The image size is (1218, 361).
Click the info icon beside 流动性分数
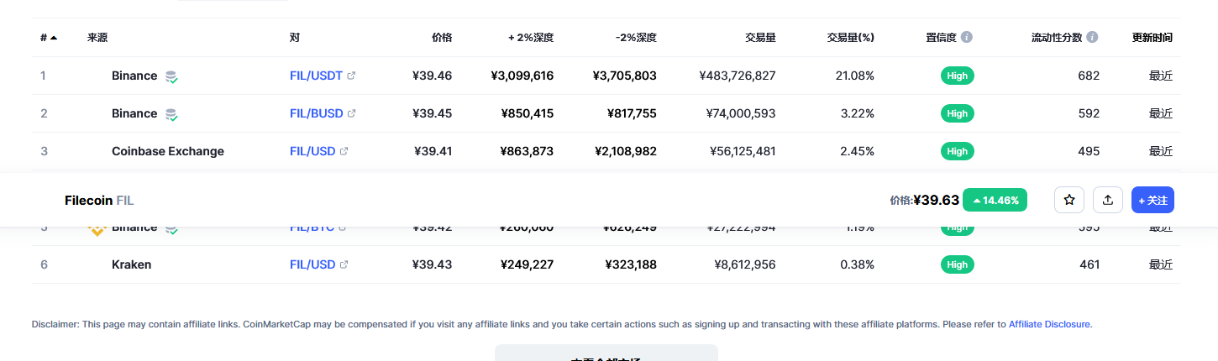click(1092, 38)
